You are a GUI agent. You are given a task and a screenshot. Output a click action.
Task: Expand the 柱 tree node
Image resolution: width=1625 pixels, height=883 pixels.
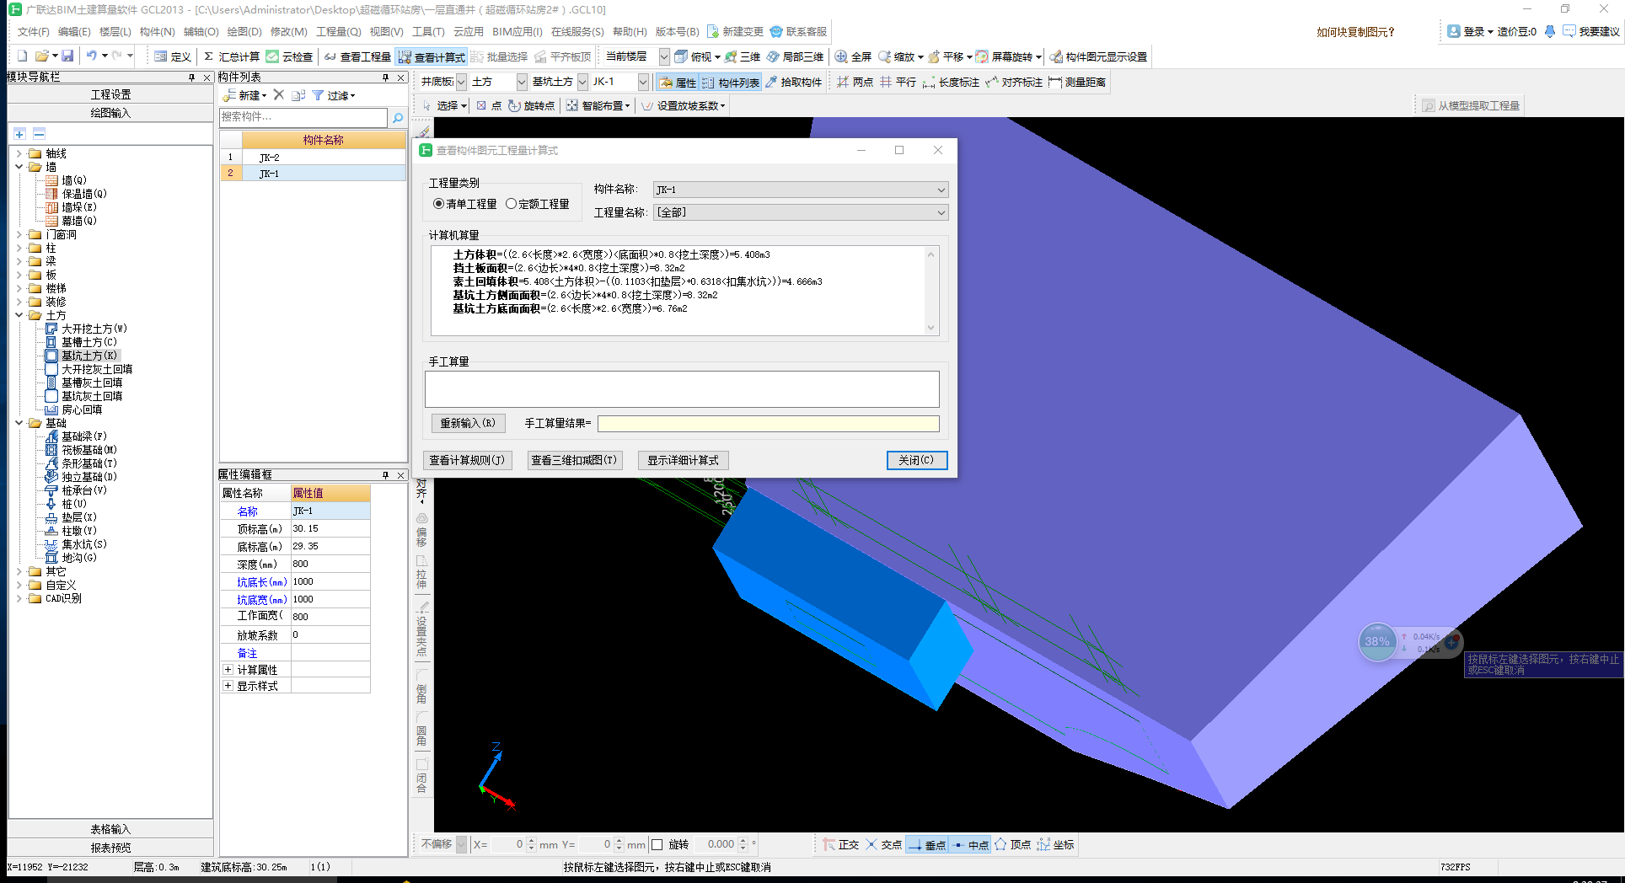[19, 248]
